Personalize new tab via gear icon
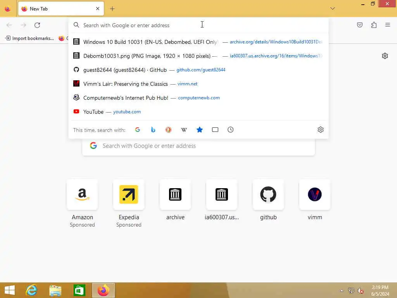Screen dimensions: 397x298 coord(385,56)
